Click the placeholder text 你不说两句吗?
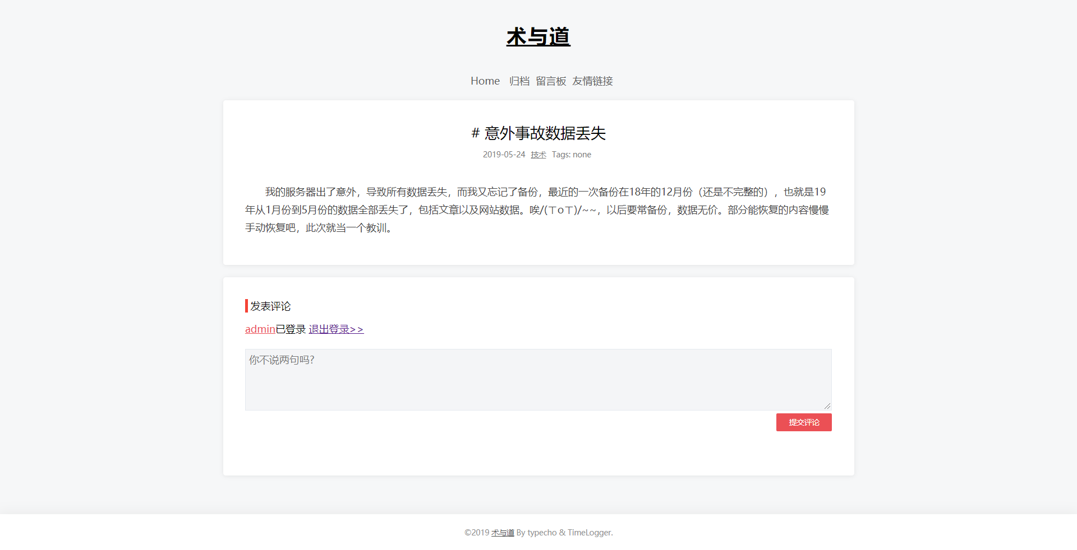Viewport: 1077px width, 550px height. [x=281, y=360]
